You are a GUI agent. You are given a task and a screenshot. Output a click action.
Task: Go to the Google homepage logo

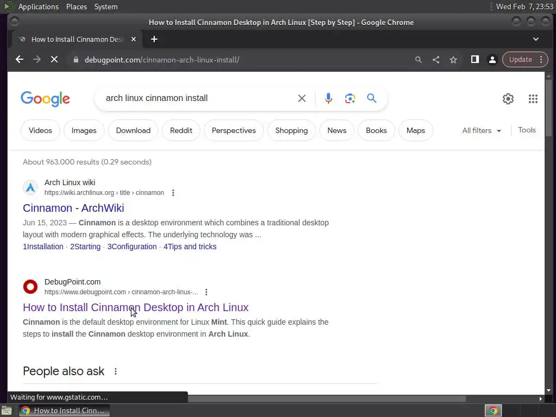click(46, 99)
